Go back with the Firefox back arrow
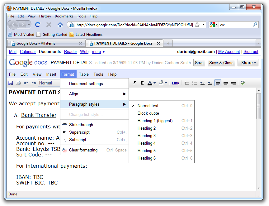Image resolution: width=269 pixels, height=206 pixels. coord(13,25)
